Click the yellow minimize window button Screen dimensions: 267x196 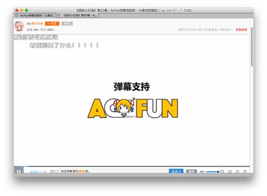(x=22, y=11)
